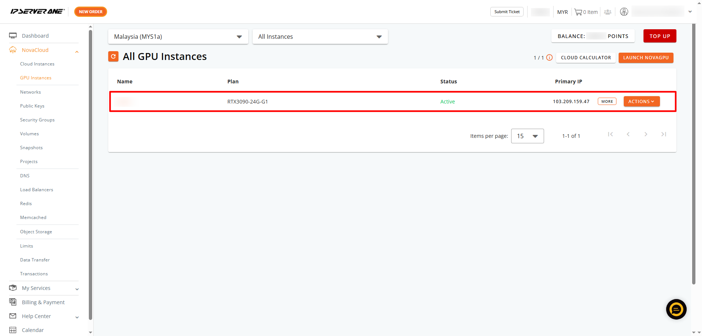Click the BALANCE POINTS box

tap(593, 36)
